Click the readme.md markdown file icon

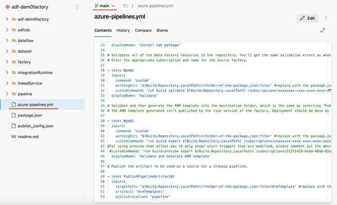pyautogui.click(x=14, y=137)
